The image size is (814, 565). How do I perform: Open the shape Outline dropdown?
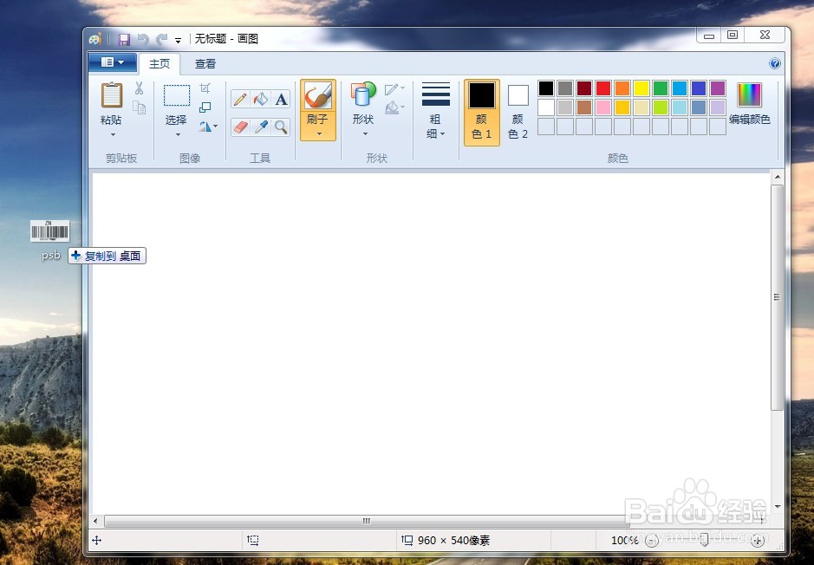pos(394,89)
